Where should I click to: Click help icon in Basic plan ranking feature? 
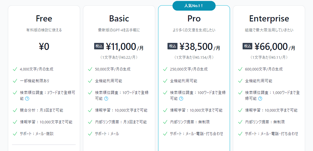(x=106, y=98)
